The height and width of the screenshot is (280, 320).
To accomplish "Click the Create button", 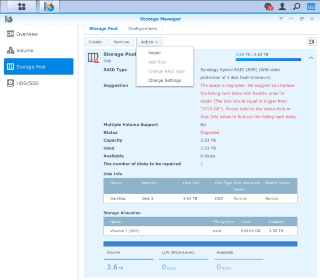I will coord(95,42).
